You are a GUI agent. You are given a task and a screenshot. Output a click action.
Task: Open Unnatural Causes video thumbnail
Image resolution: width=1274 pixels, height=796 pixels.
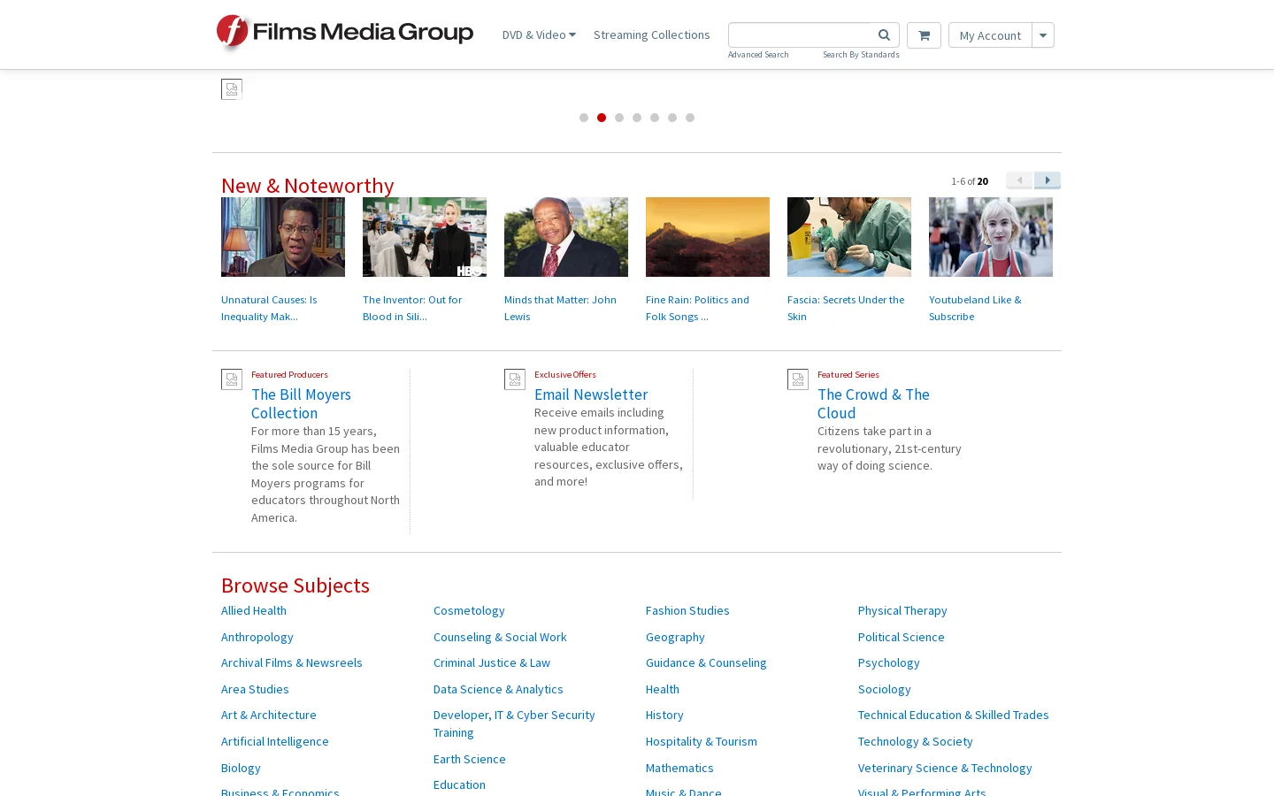[x=283, y=237]
